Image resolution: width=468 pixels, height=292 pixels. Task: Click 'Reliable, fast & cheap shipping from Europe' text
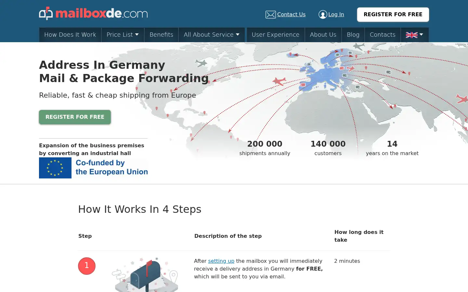pos(117,95)
